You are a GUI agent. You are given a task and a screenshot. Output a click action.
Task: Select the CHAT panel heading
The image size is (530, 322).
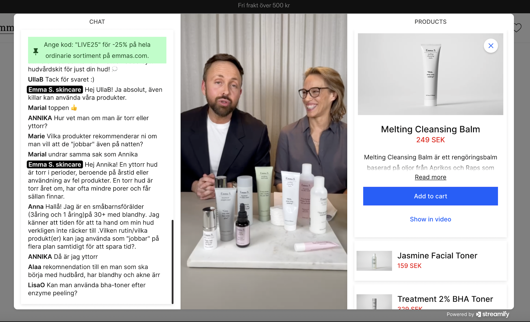[x=97, y=22]
